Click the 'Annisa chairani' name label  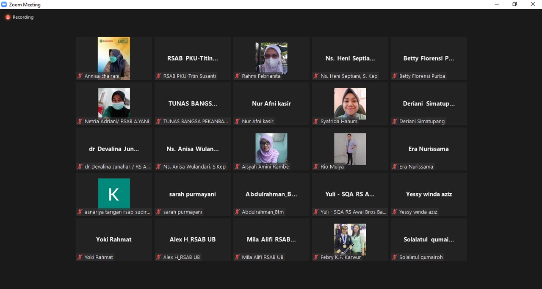point(102,76)
